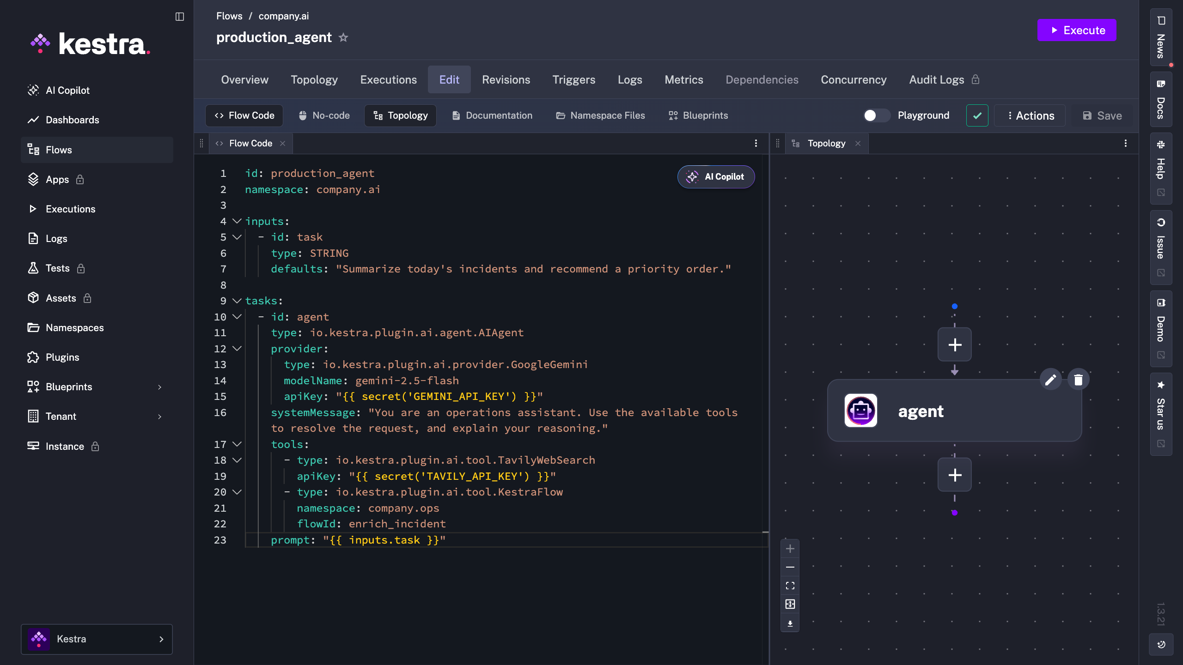Click the kestra logo
1183x665 pixels.
[91, 44]
